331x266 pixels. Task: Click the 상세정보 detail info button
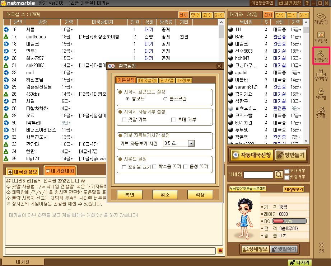tap(255, 249)
